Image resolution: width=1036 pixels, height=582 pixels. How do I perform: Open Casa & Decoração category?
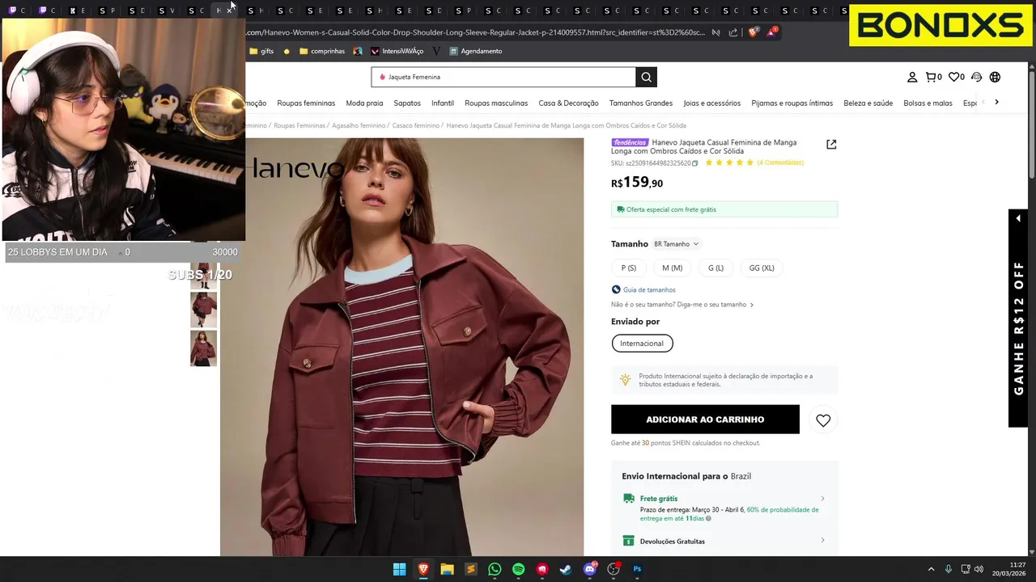coord(568,103)
